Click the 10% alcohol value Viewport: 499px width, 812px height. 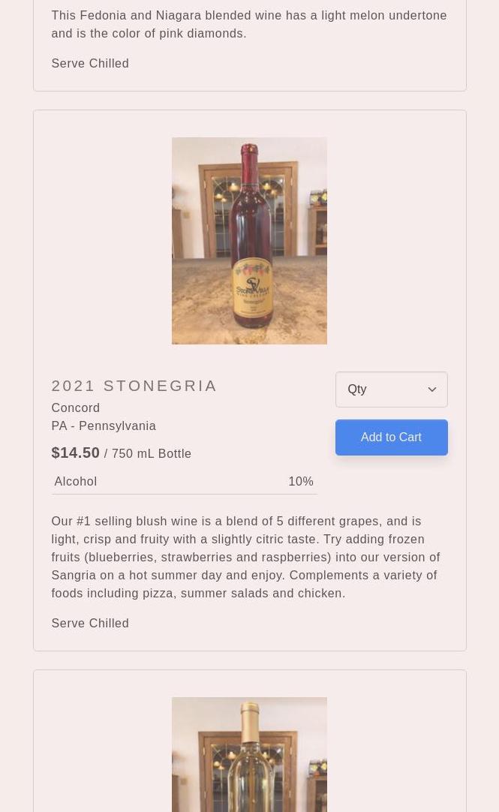pos(300,482)
